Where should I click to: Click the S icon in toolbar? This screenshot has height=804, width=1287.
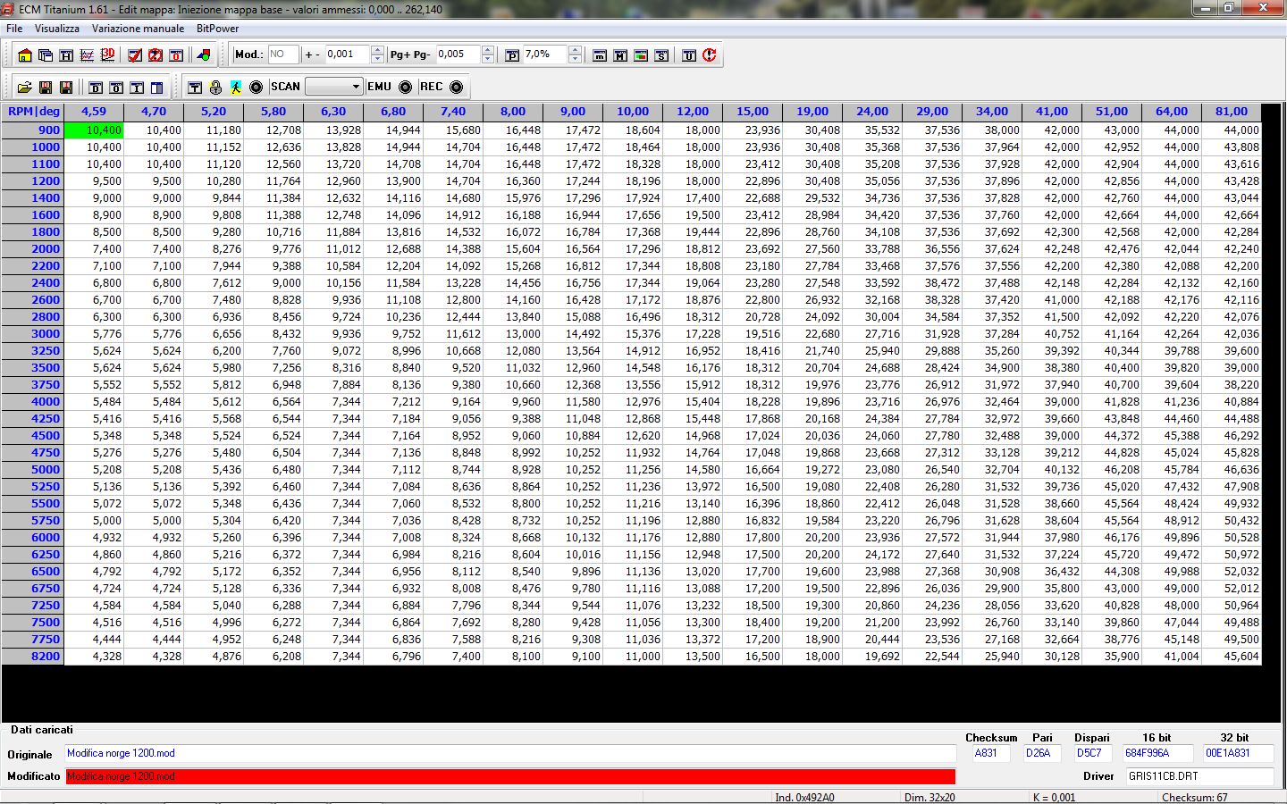pos(661,55)
